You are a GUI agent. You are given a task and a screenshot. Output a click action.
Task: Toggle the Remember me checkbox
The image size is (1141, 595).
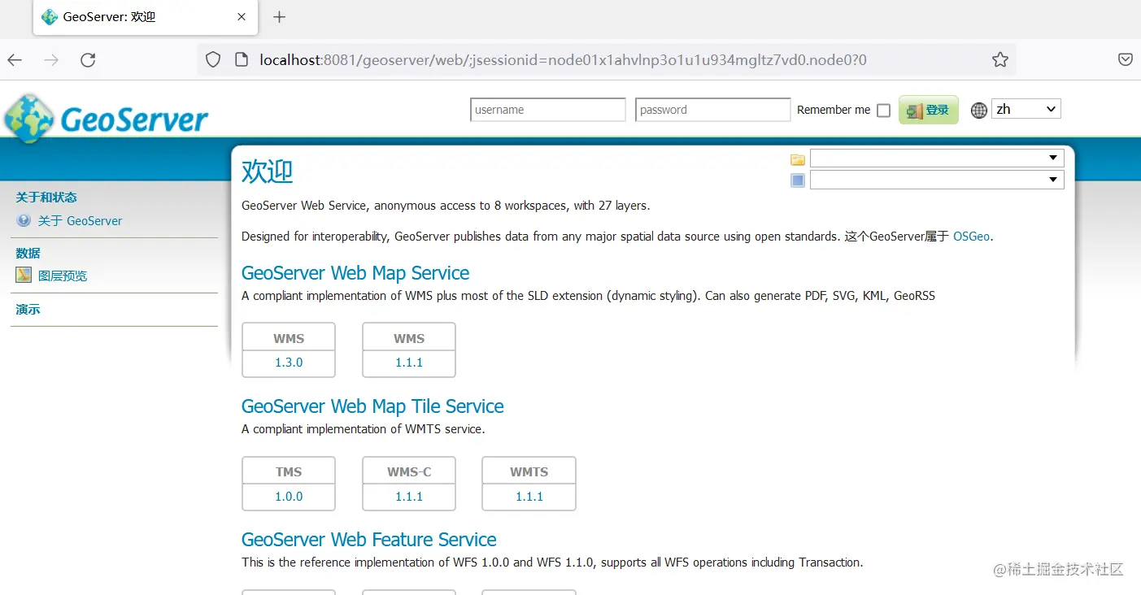[x=883, y=111]
